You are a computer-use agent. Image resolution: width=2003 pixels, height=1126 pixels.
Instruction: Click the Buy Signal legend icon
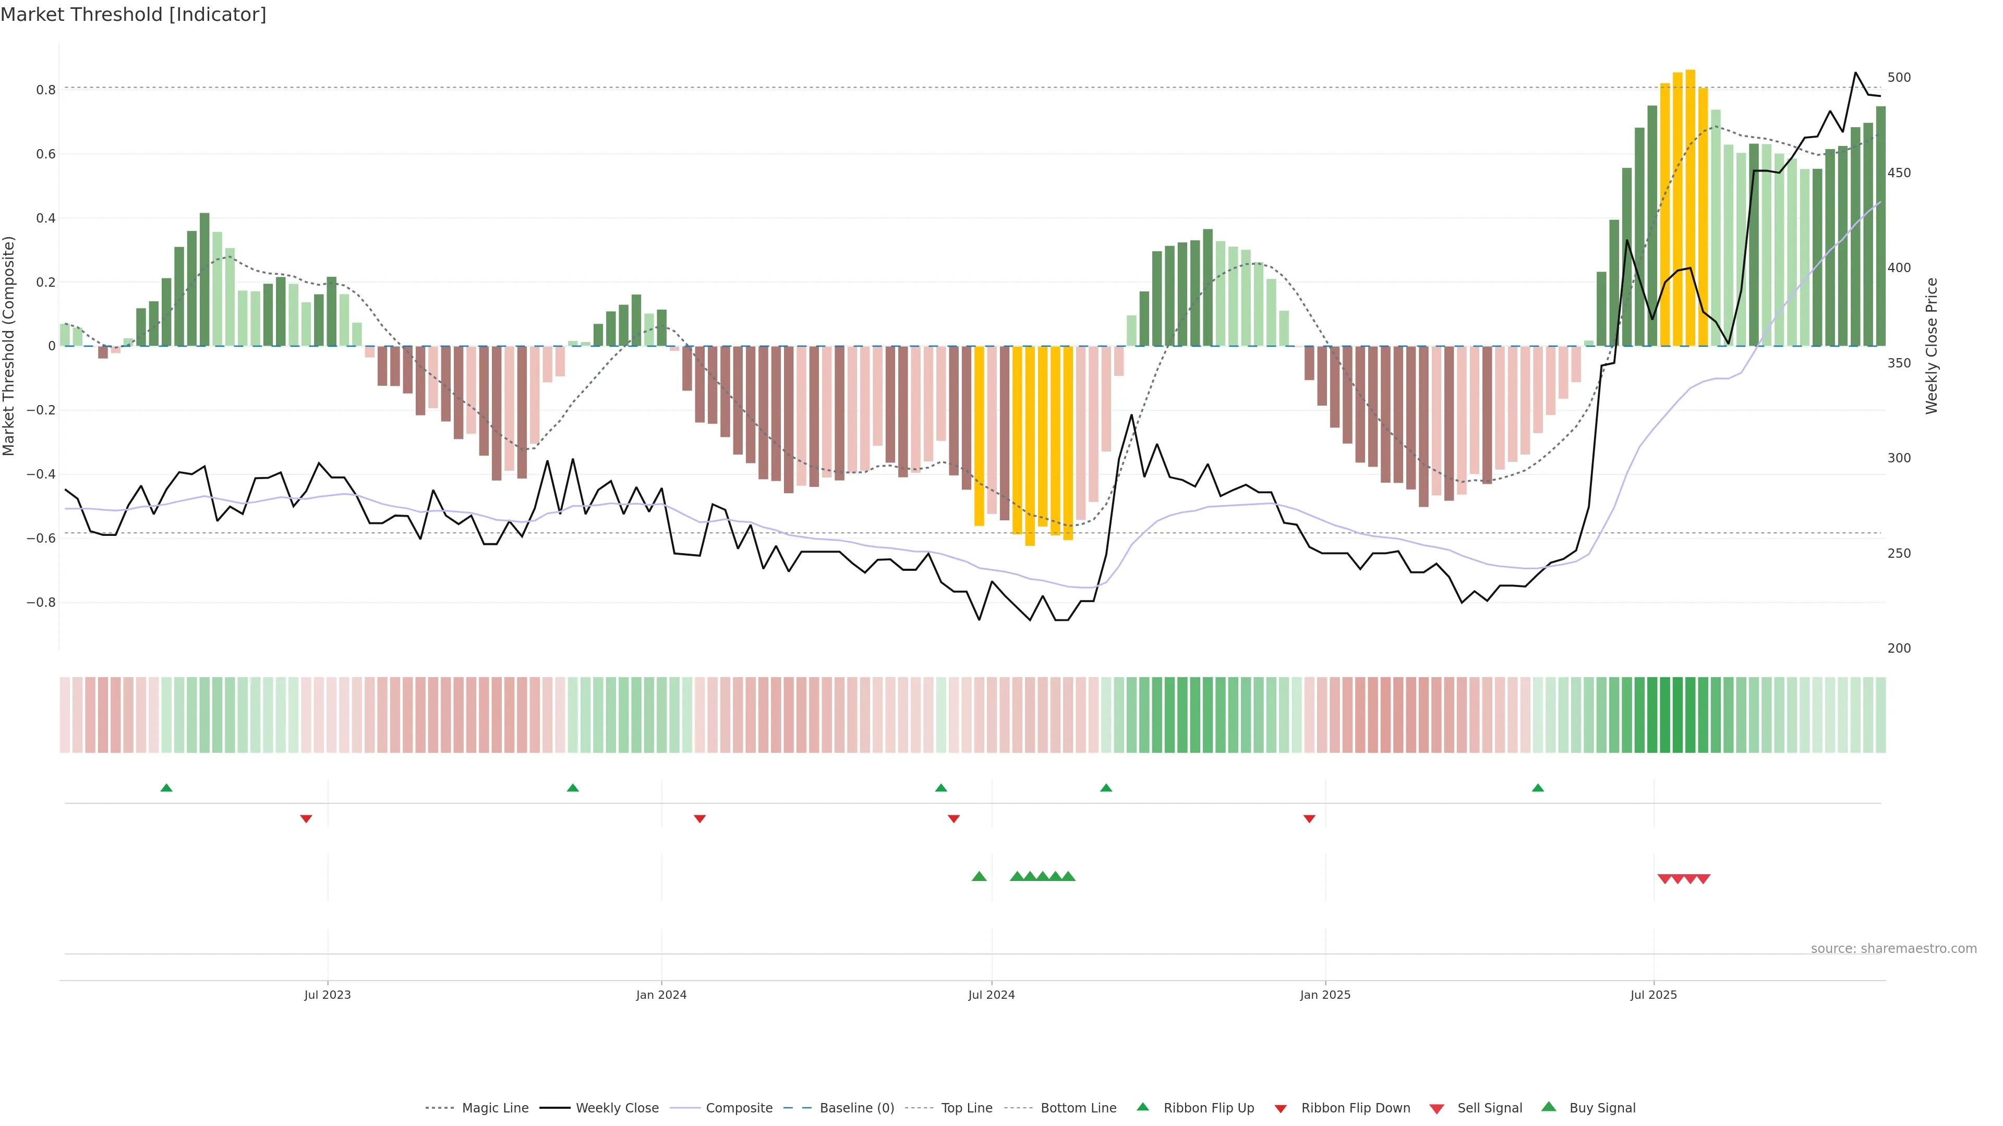[x=1549, y=1107]
